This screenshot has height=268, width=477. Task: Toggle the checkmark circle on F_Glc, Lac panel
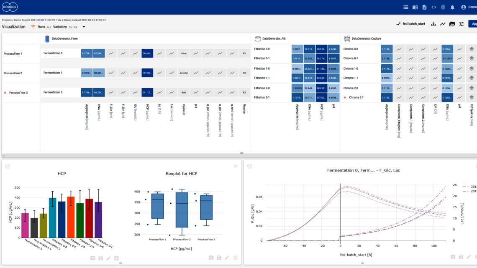250,166
